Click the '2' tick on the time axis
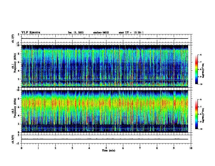The width and height of the screenshot is (215, 166). point(55,148)
